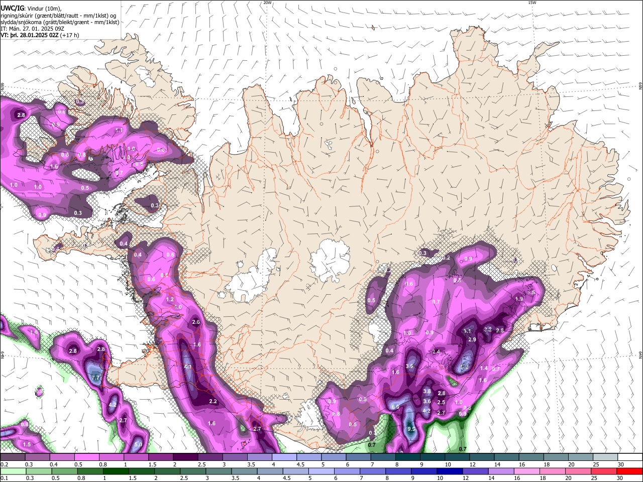The height and width of the screenshot is (482, 643).
Task: Click the '0.2' label on the upper scale
Action: (x=4, y=464)
